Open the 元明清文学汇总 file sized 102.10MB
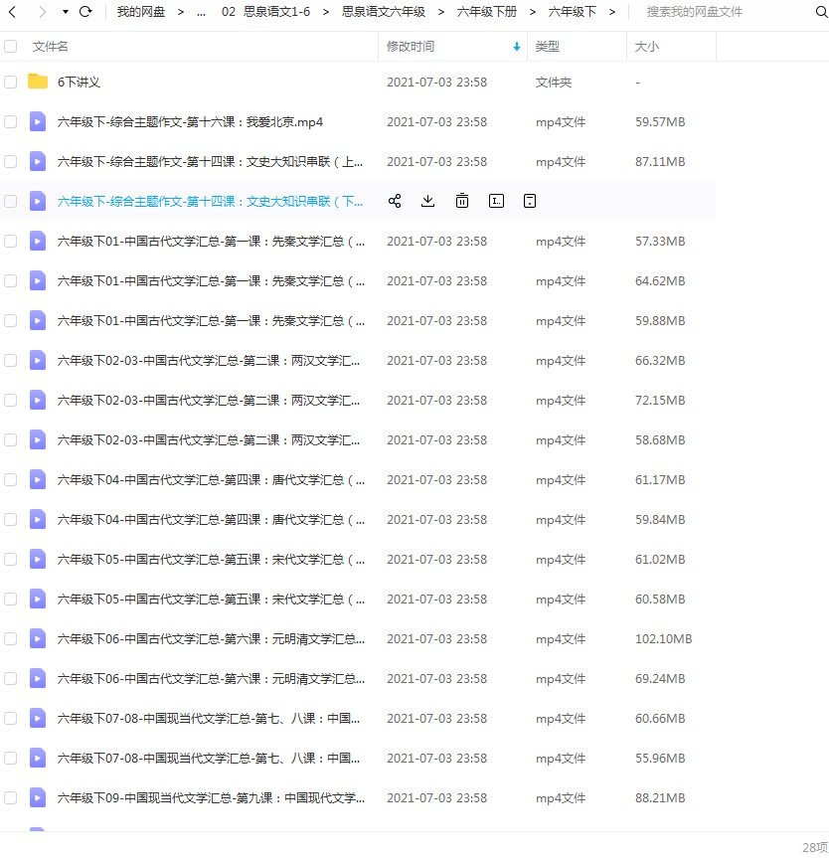829x858 pixels. (211, 638)
